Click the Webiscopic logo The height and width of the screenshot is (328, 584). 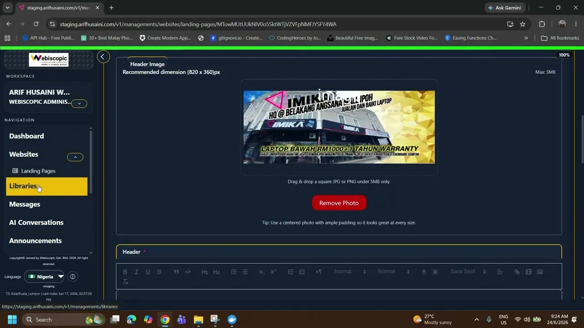(x=48, y=60)
